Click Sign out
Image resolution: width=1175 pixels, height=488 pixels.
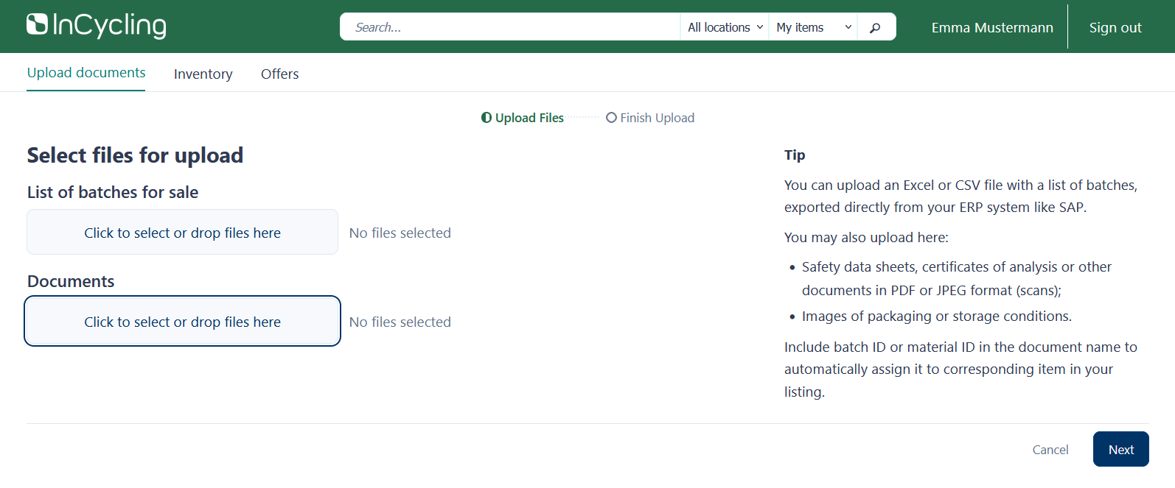(x=1115, y=28)
